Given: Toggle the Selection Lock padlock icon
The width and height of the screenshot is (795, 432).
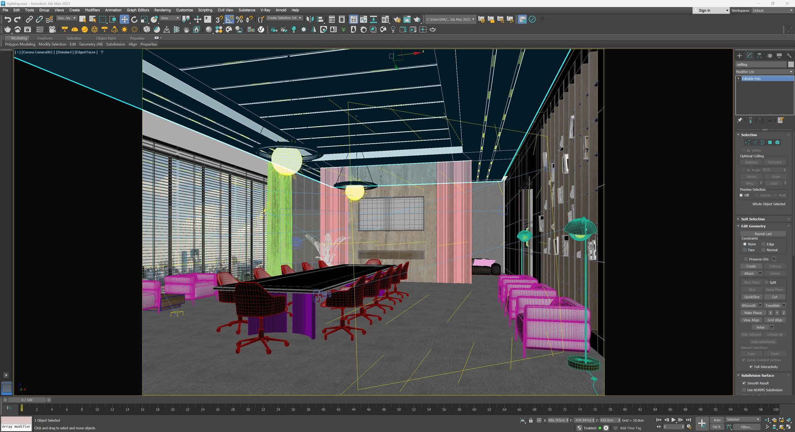Looking at the screenshot, I should [x=531, y=420].
